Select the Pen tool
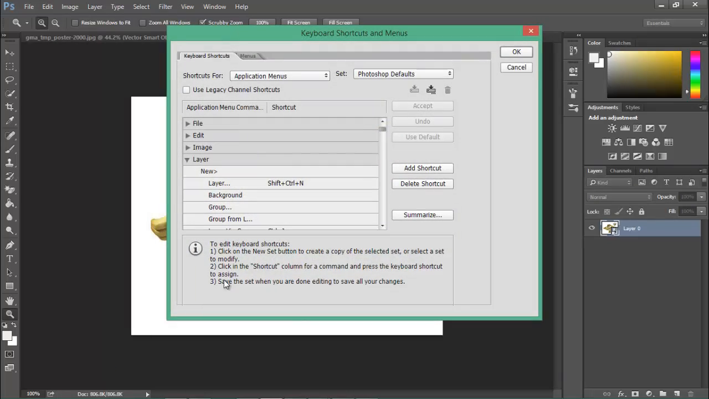 click(x=9, y=245)
